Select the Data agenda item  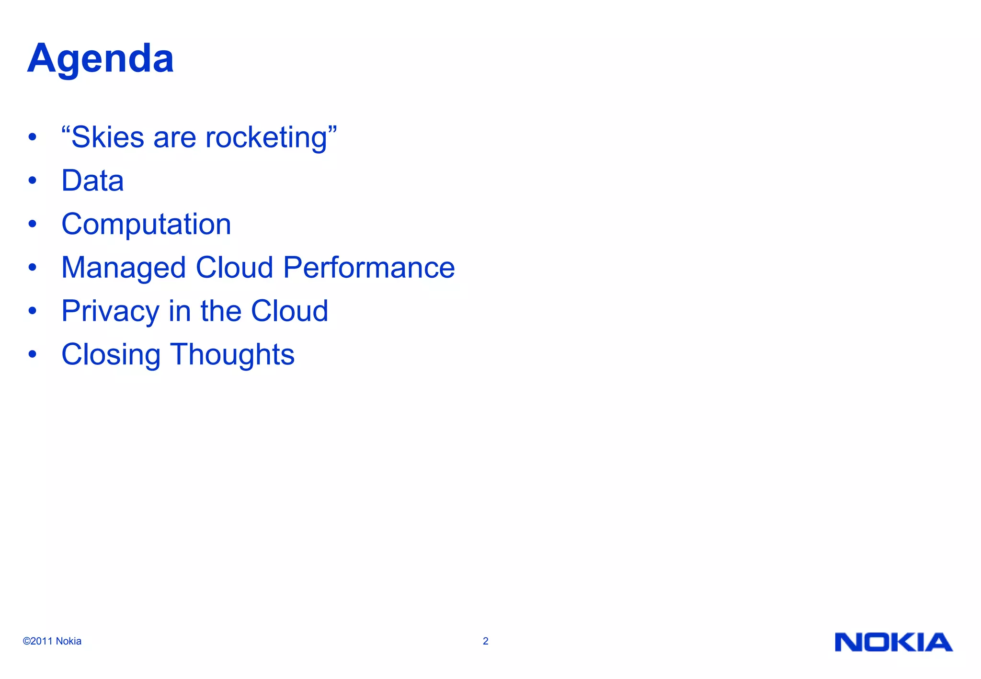(92, 181)
